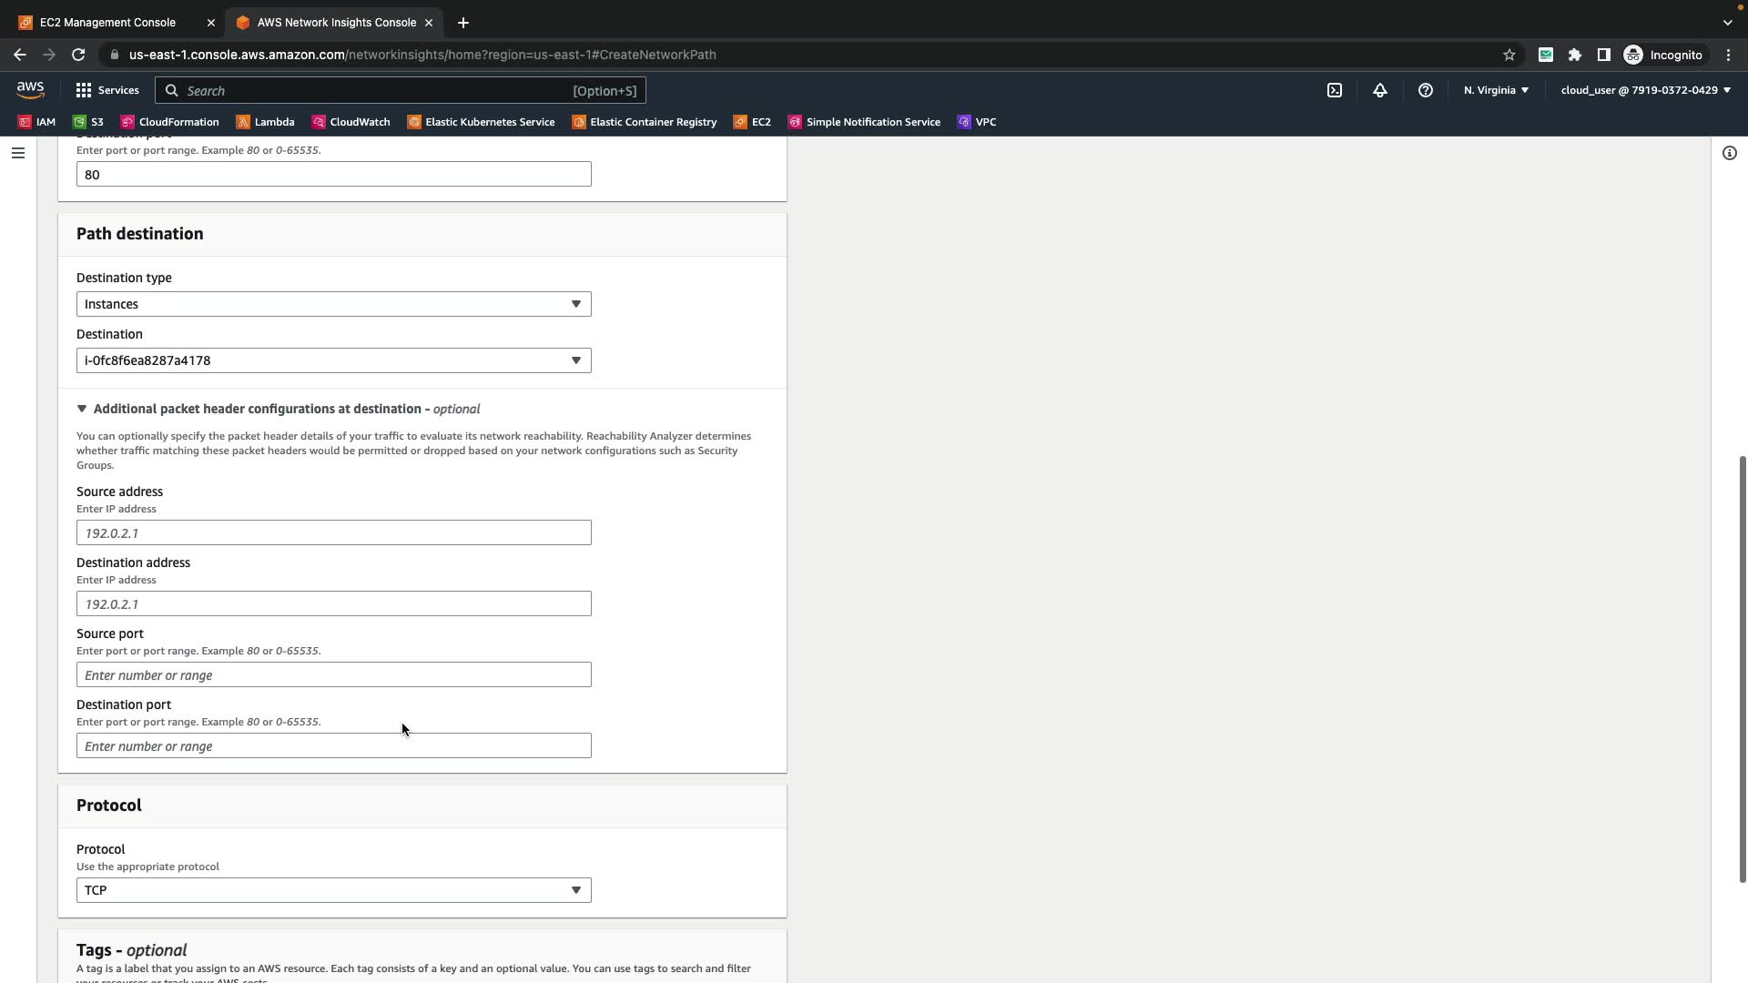Open the S3 shortcut in favorites bar
This screenshot has height=983, width=1748.
click(88, 122)
